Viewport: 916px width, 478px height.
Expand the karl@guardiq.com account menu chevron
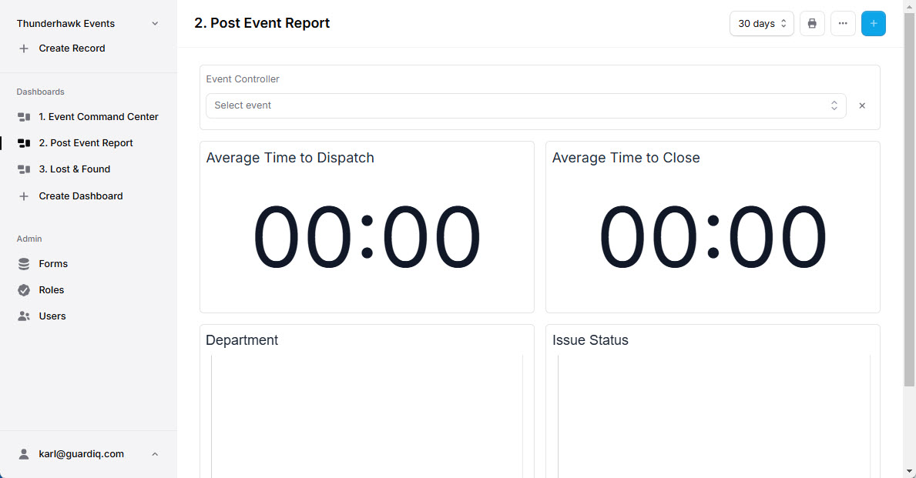(155, 454)
